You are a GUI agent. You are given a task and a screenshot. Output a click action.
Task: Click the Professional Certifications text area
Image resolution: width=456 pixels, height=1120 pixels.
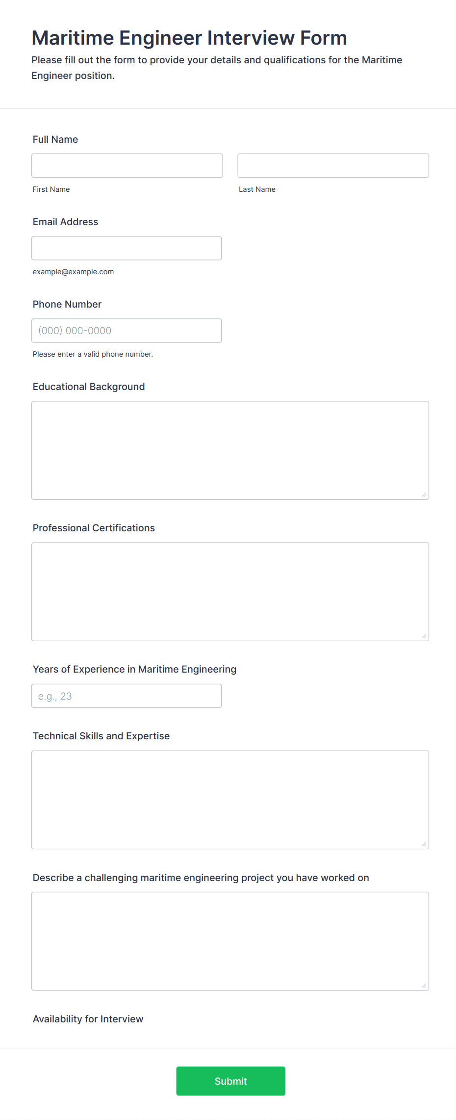click(x=230, y=592)
